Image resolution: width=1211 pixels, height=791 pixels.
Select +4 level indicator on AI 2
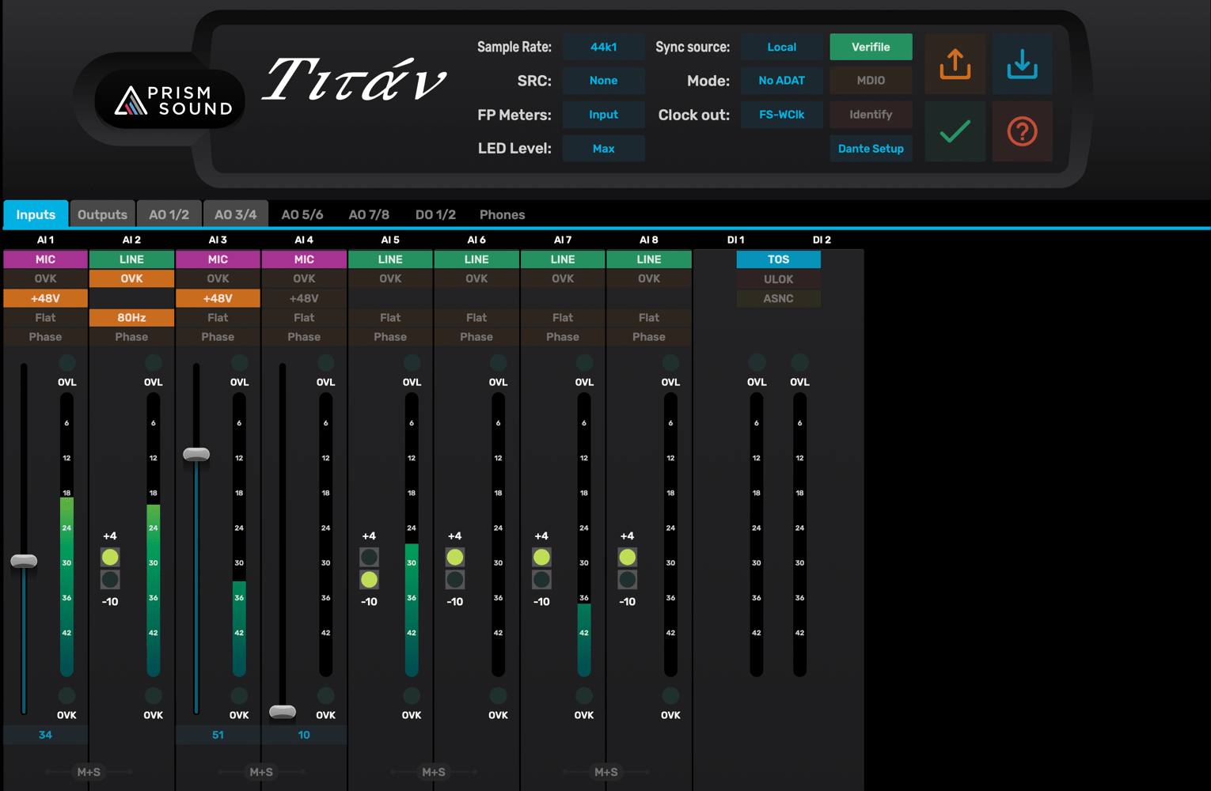tap(110, 557)
